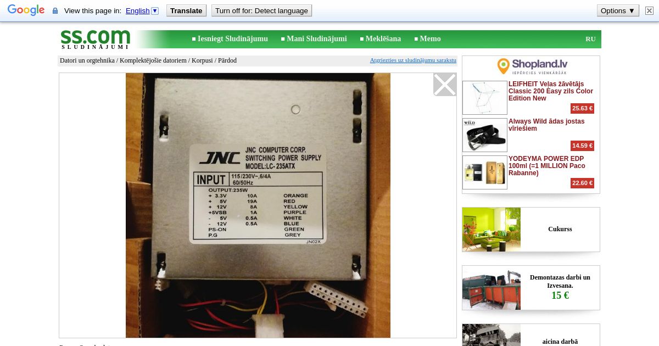Click the ss.com site logo
The image size is (659, 346).
pos(96,39)
